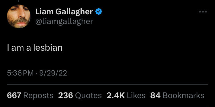
Task: Click the 236 quote count number
Action: 66,95
